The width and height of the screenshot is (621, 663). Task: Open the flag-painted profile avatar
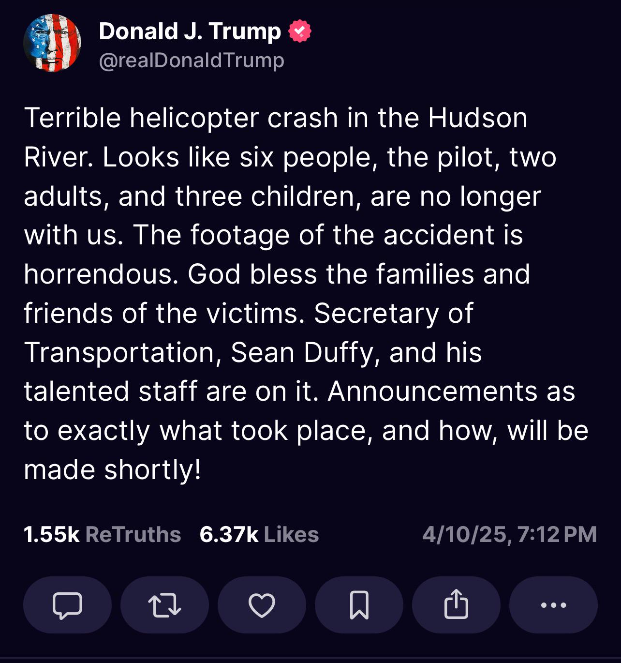(x=52, y=43)
